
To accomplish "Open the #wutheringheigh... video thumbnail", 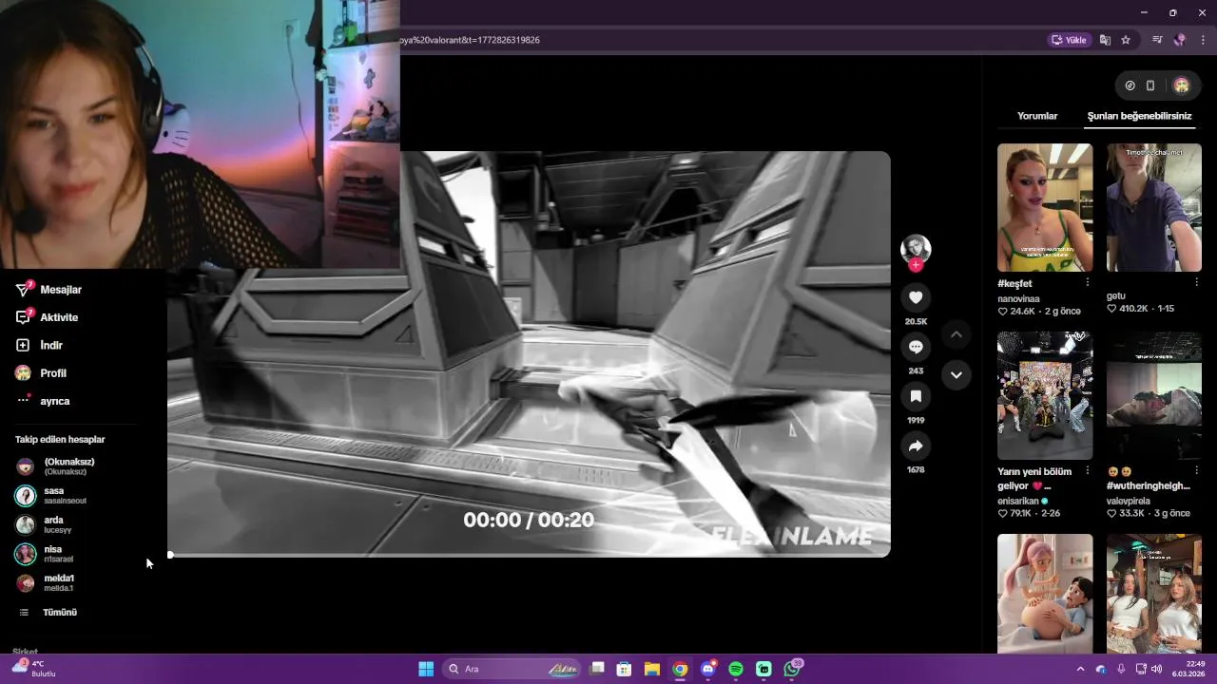I will [1154, 395].
